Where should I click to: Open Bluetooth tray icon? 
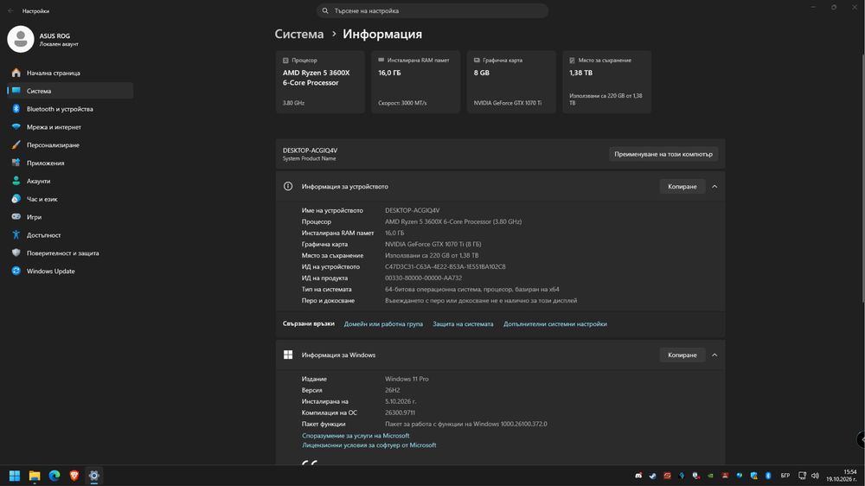point(768,476)
